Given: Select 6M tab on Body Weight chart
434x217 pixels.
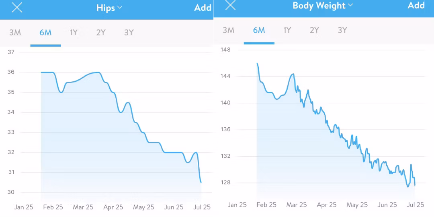Looking at the screenshot, I should [259, 30].
